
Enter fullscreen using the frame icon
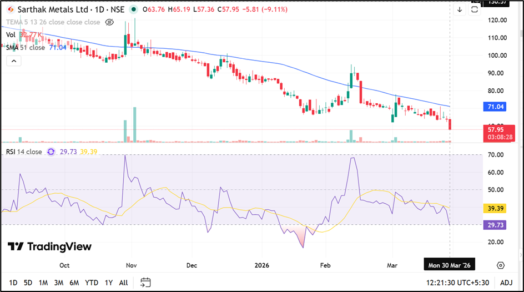pos(475,9)
